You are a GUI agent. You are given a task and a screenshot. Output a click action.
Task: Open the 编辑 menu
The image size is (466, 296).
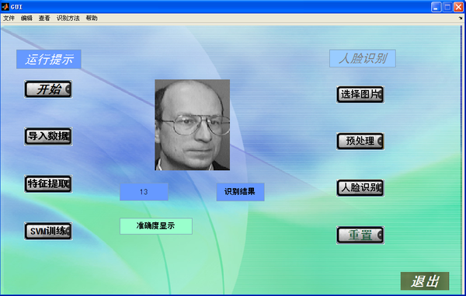(x=26, y=18)
